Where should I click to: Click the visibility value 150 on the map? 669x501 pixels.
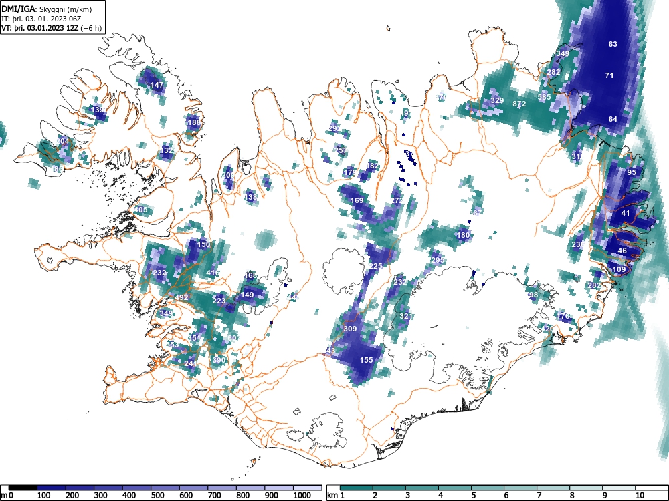[x=203, y=244]
